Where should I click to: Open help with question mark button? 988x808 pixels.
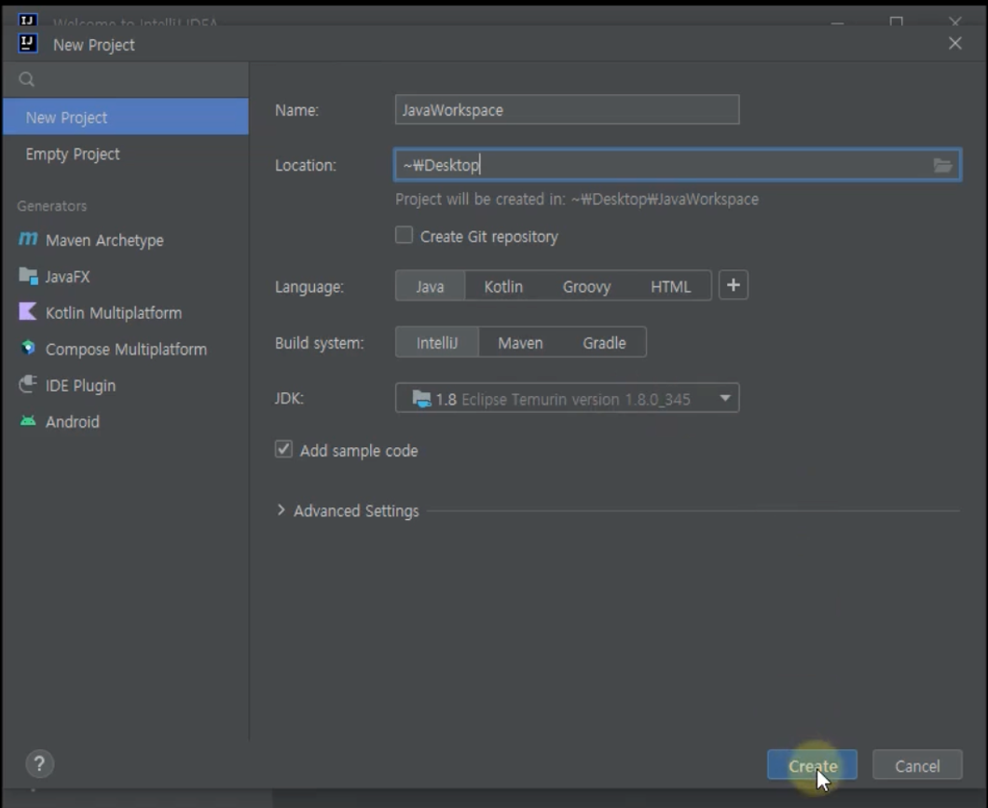click(x=40, y=764)
